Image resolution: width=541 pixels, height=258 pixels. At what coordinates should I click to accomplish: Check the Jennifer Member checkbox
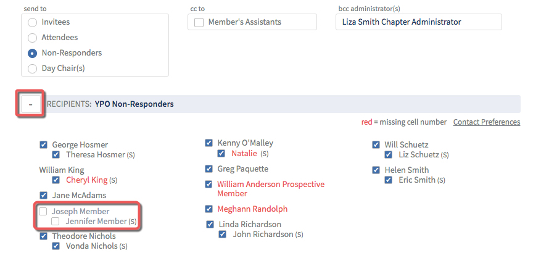pos(55,222)
